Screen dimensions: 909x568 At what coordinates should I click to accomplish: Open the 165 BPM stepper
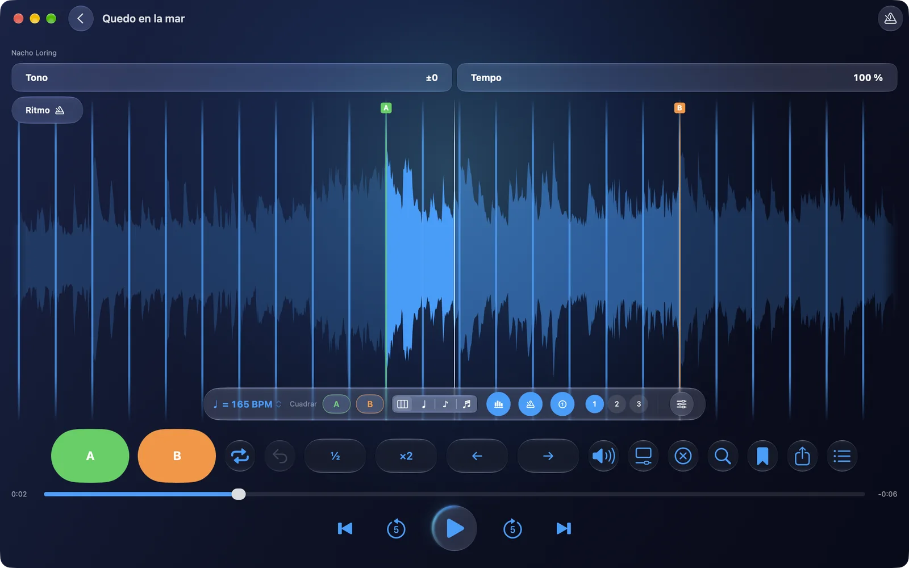pyautogui.click(x=247, y=404)
